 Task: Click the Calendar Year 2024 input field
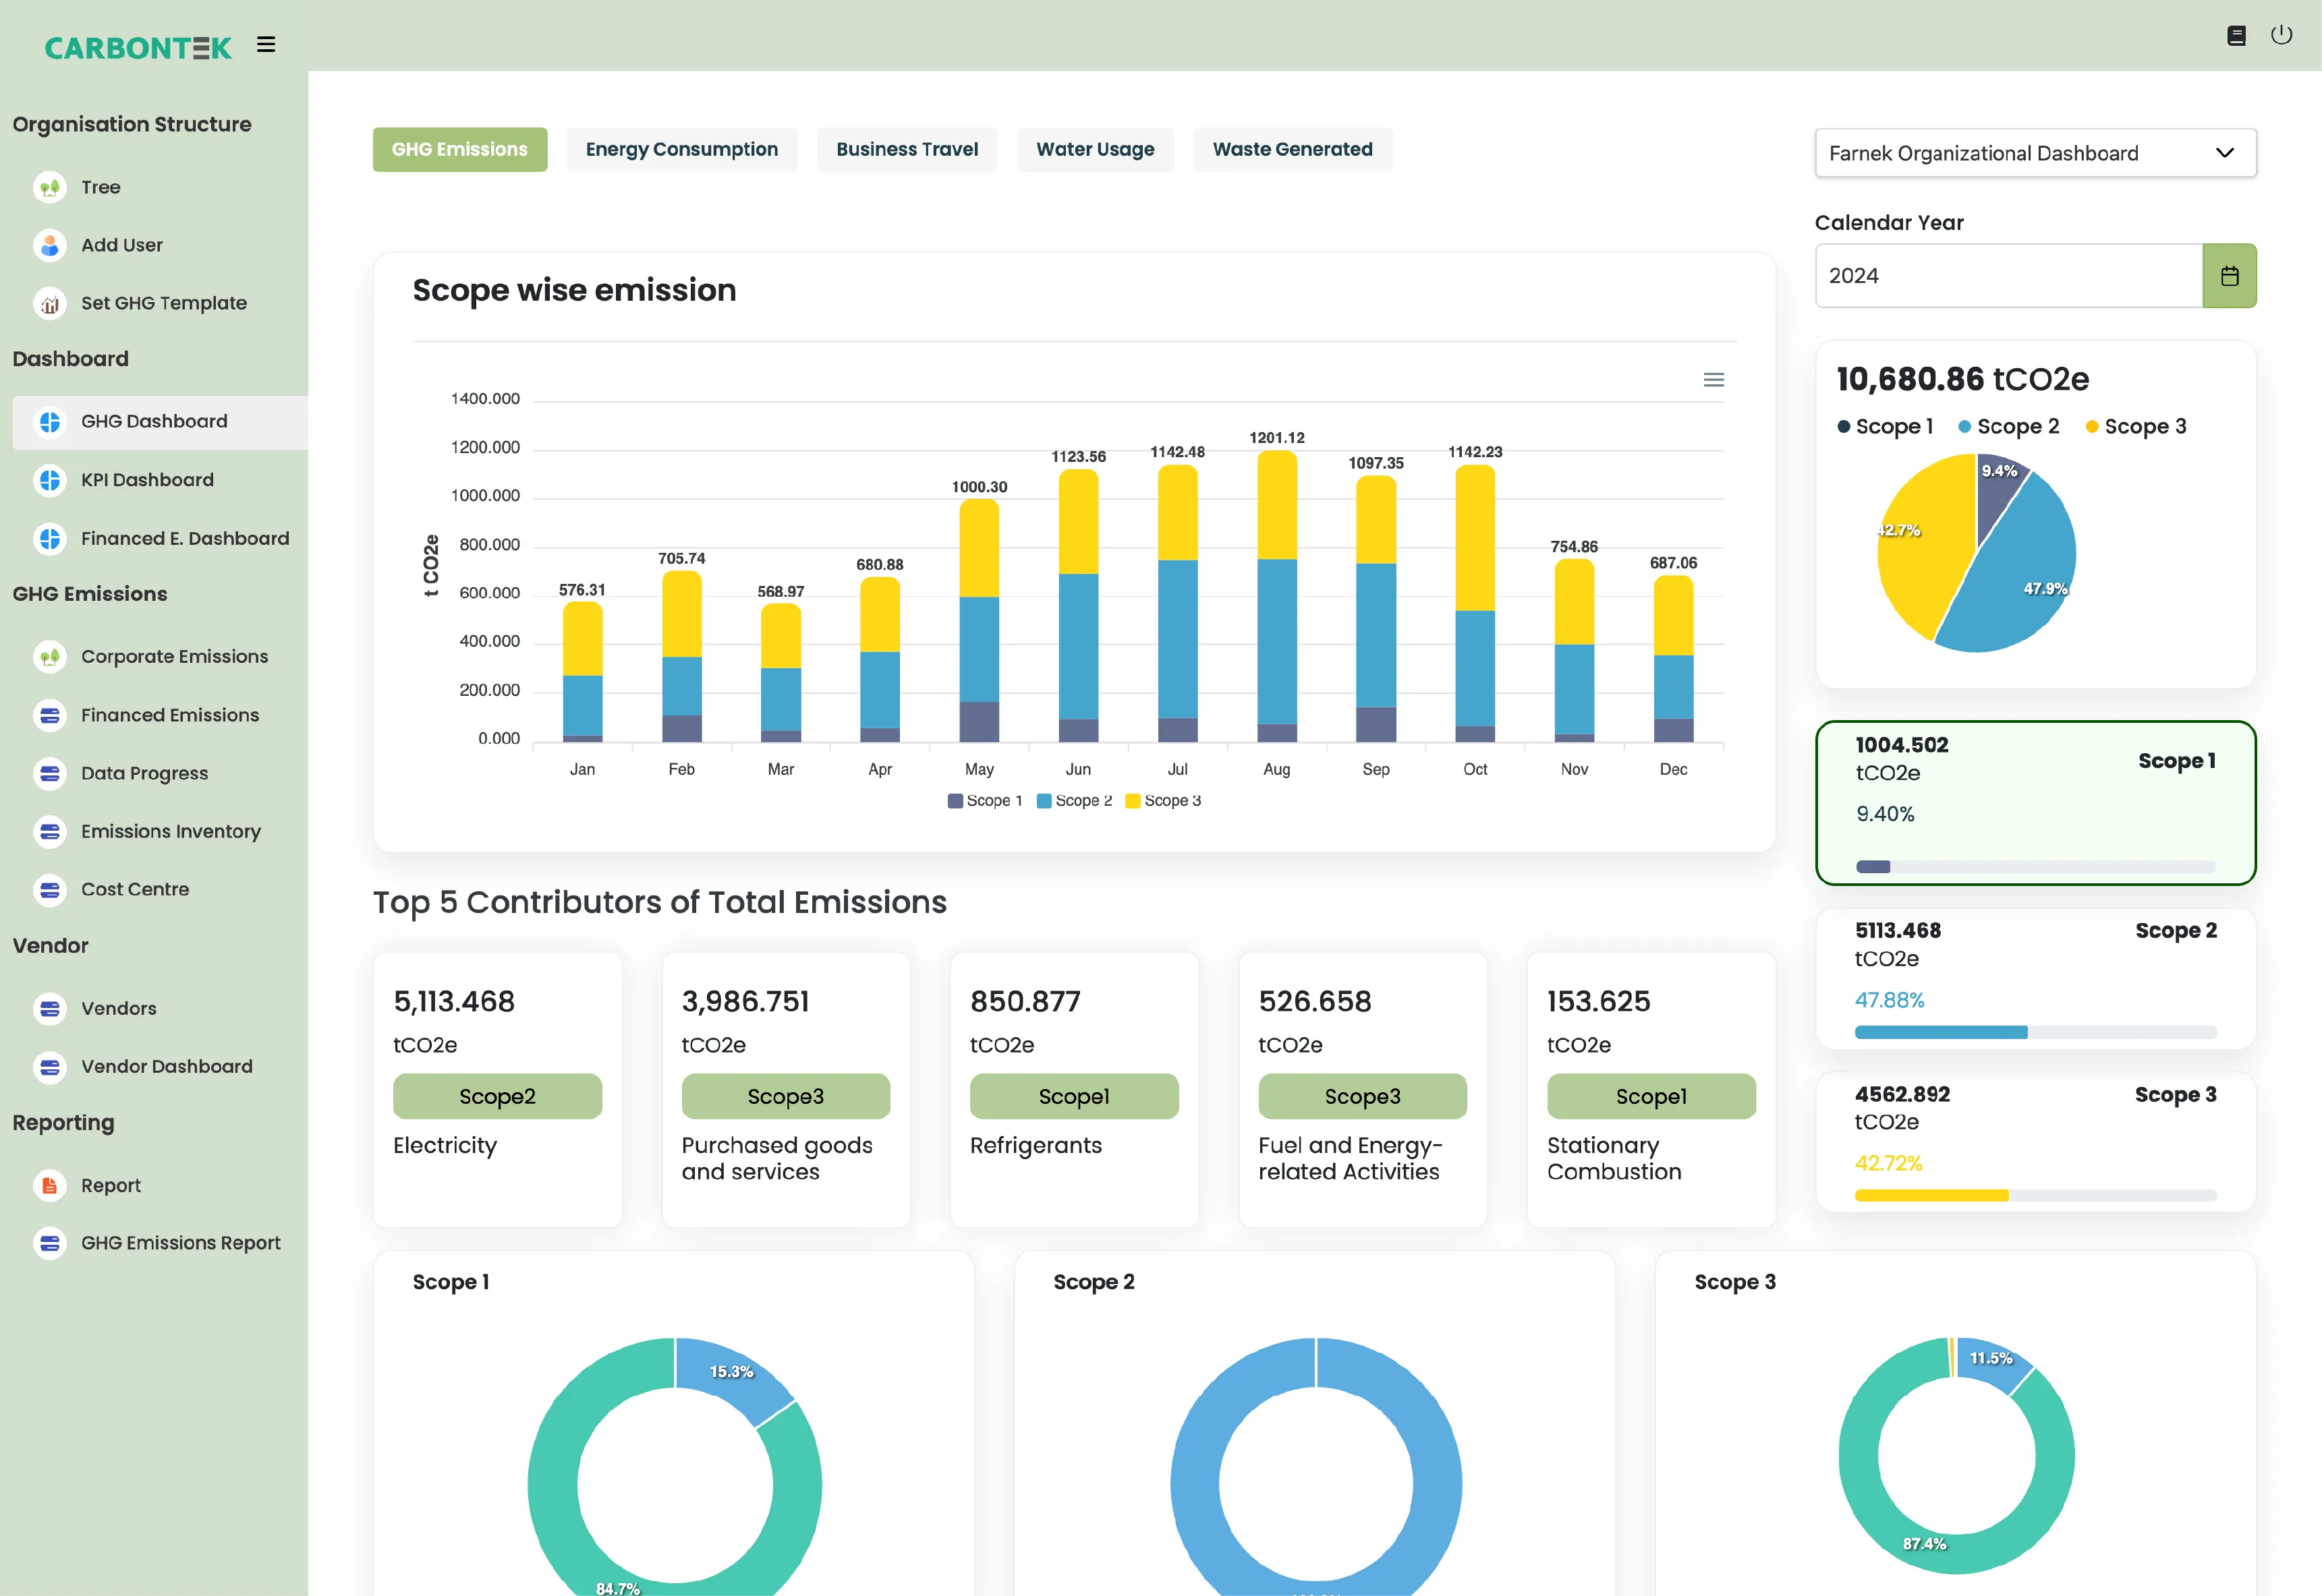point(2009,276)
